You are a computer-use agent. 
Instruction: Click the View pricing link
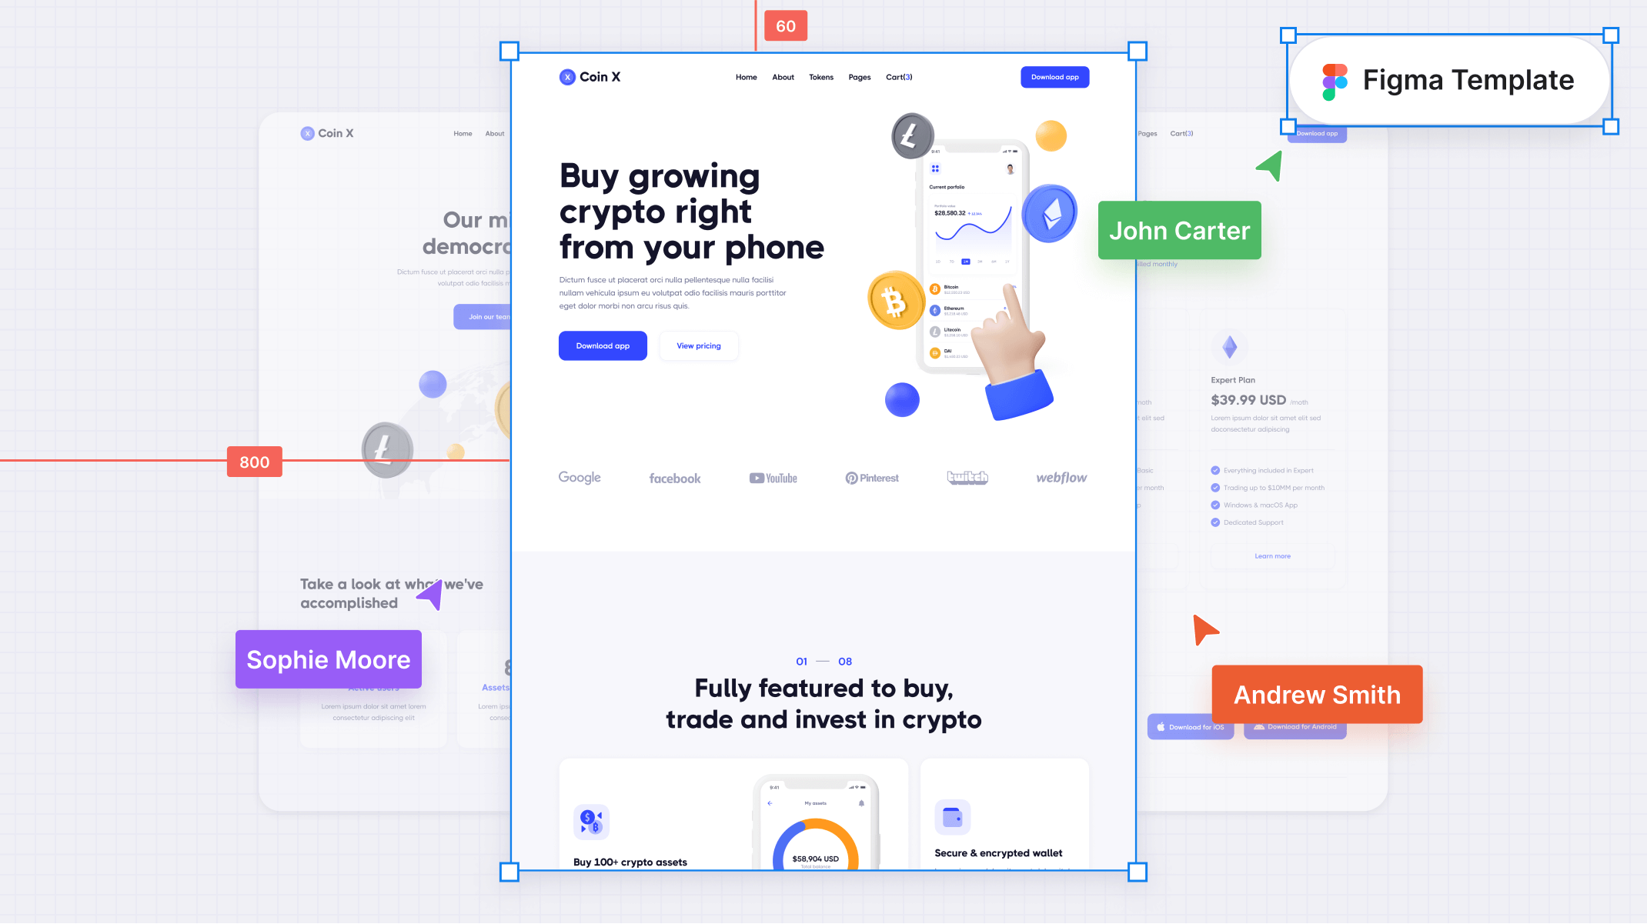[698, 345]
